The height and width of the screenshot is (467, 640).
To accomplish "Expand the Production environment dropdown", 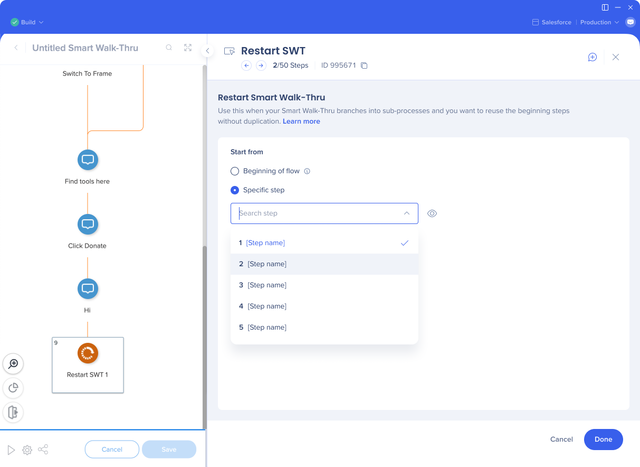I will tap(599, 22).
